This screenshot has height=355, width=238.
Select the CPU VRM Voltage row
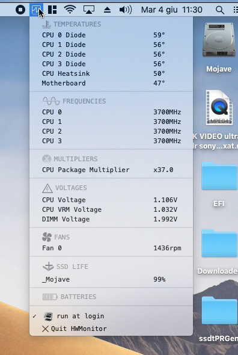111,209
